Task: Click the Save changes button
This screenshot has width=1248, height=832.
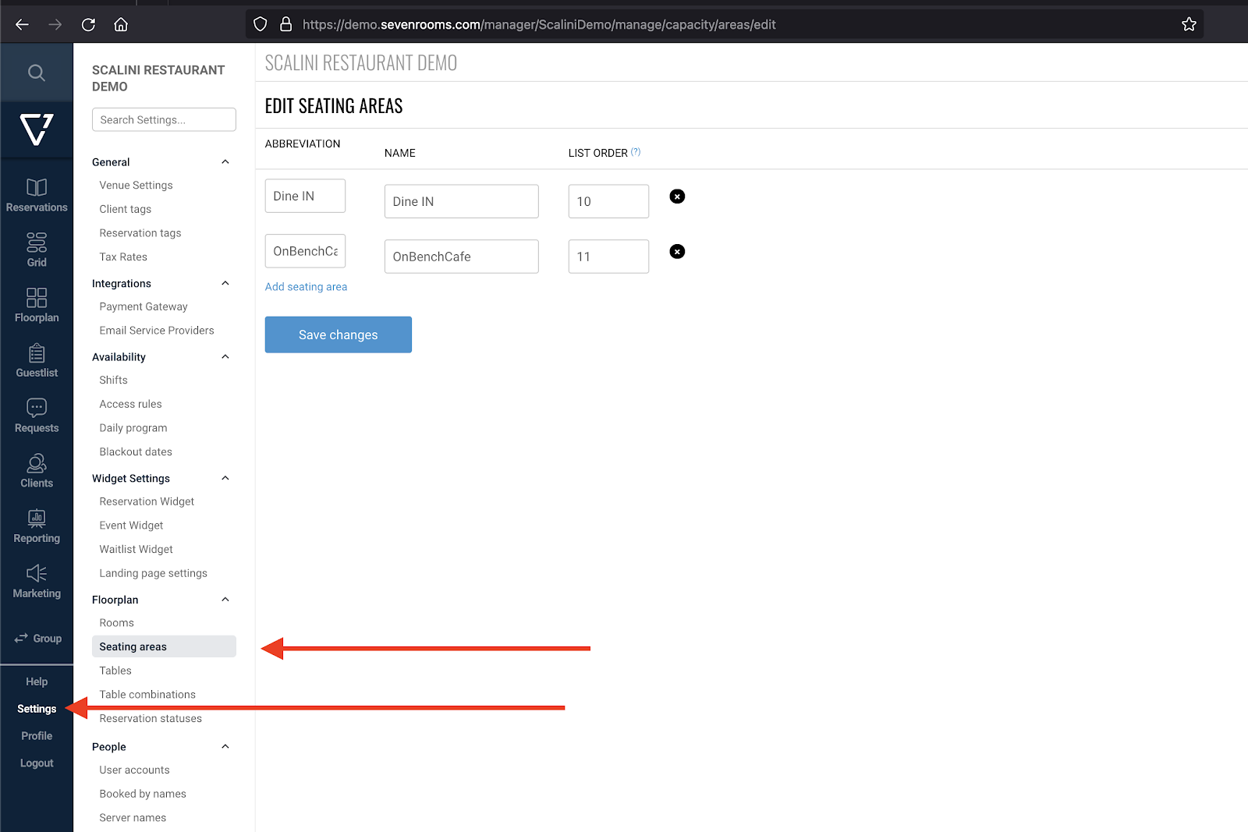Action: (338, 335)
